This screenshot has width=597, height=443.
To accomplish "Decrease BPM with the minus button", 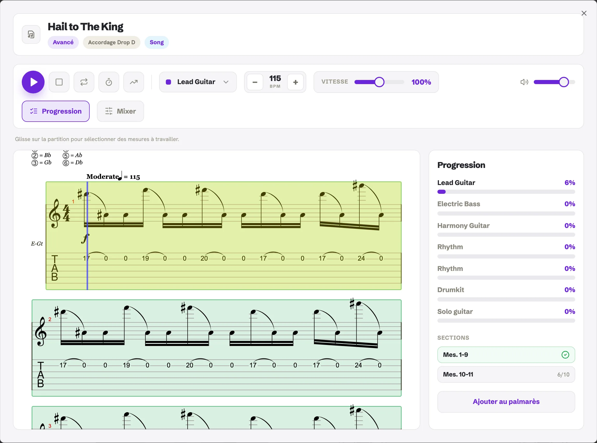I will [255, 82].
